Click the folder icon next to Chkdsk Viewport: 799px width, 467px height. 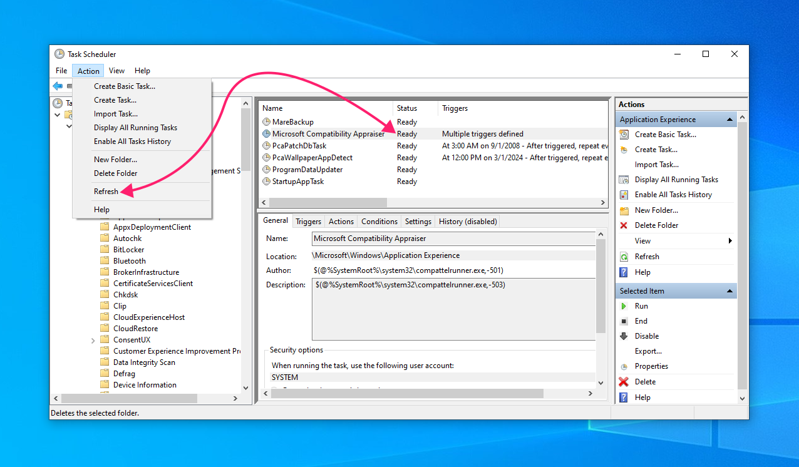[105, 295]
